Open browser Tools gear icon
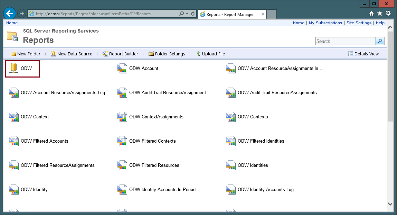 (x=388, y=13)
